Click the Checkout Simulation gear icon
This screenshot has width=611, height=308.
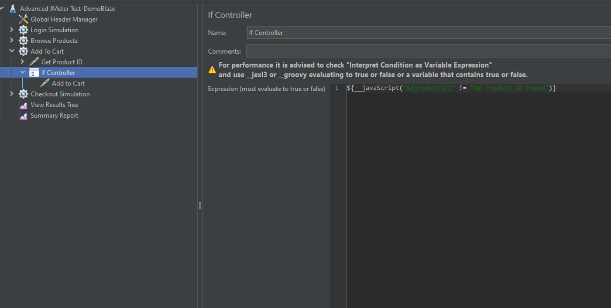[x=24, y=94]
